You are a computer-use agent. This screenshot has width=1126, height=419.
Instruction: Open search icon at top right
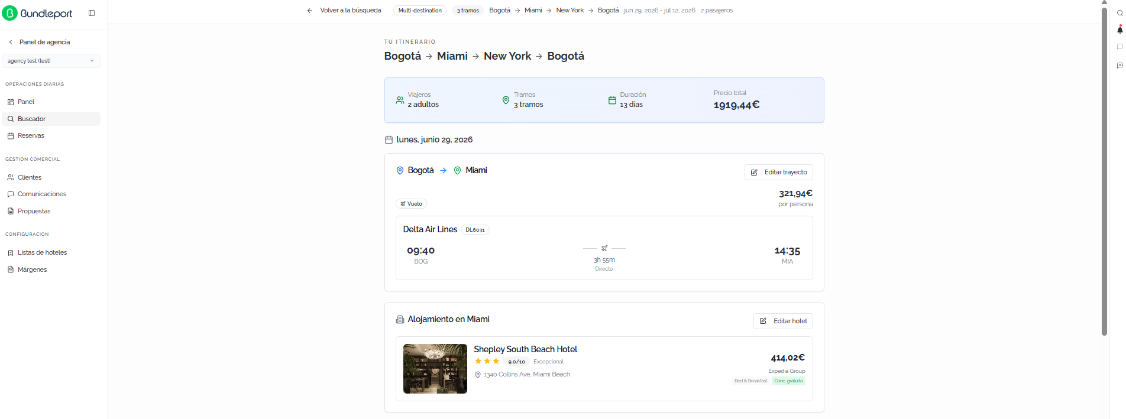1119,13
